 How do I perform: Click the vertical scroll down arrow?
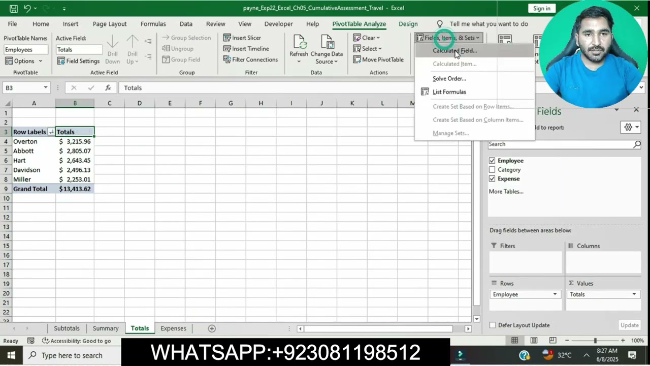(x=476, y=319)
